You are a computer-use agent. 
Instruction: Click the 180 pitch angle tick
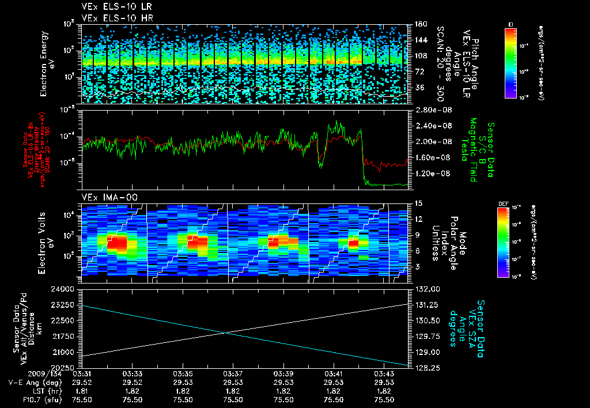point(421,24)
